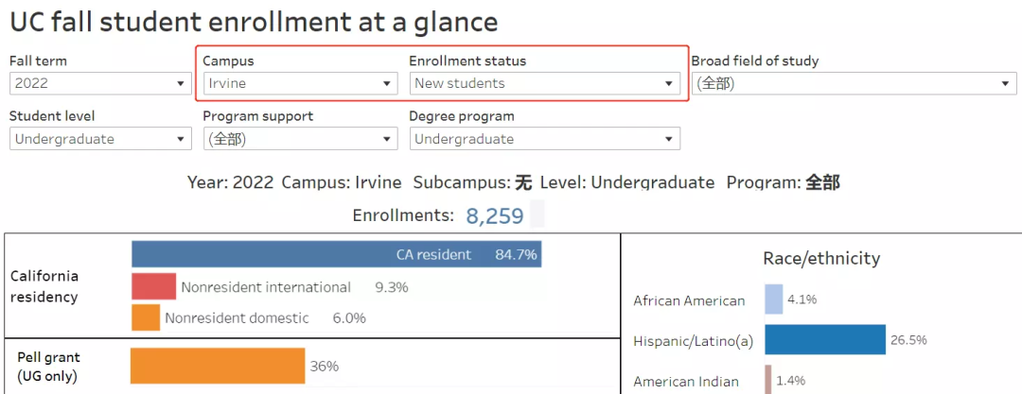Click the Pell grant (UG only) label
The height and width of the screenshot is (394, 1022).
(x=49, y=367)
